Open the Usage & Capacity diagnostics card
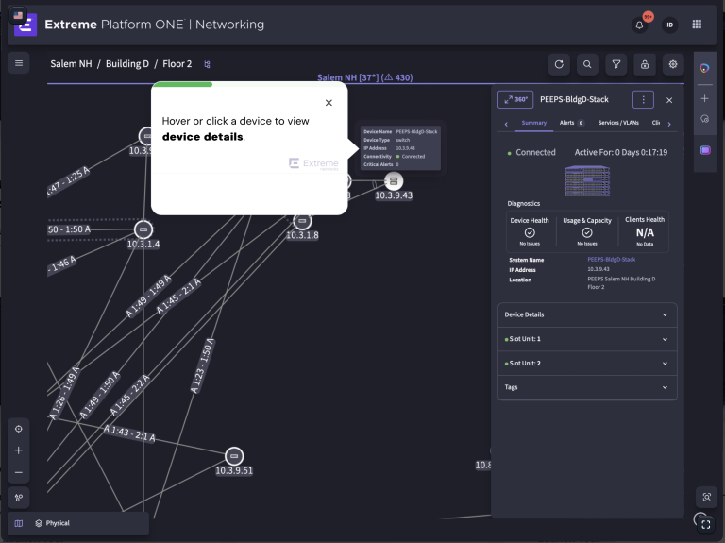Image resolution: width=725 pixels, height=543 pixels. pos(587,232)
